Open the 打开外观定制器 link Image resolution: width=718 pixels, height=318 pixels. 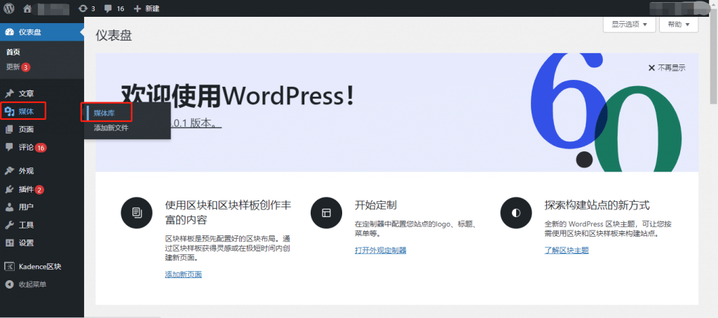tap(381, 250)
